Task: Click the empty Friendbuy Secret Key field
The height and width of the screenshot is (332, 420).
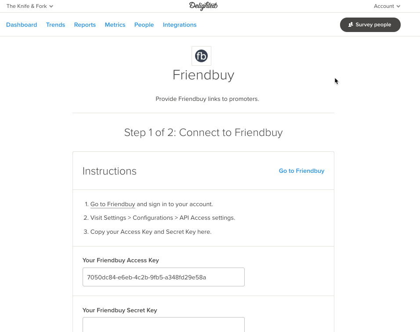Action: coord(163,325)
